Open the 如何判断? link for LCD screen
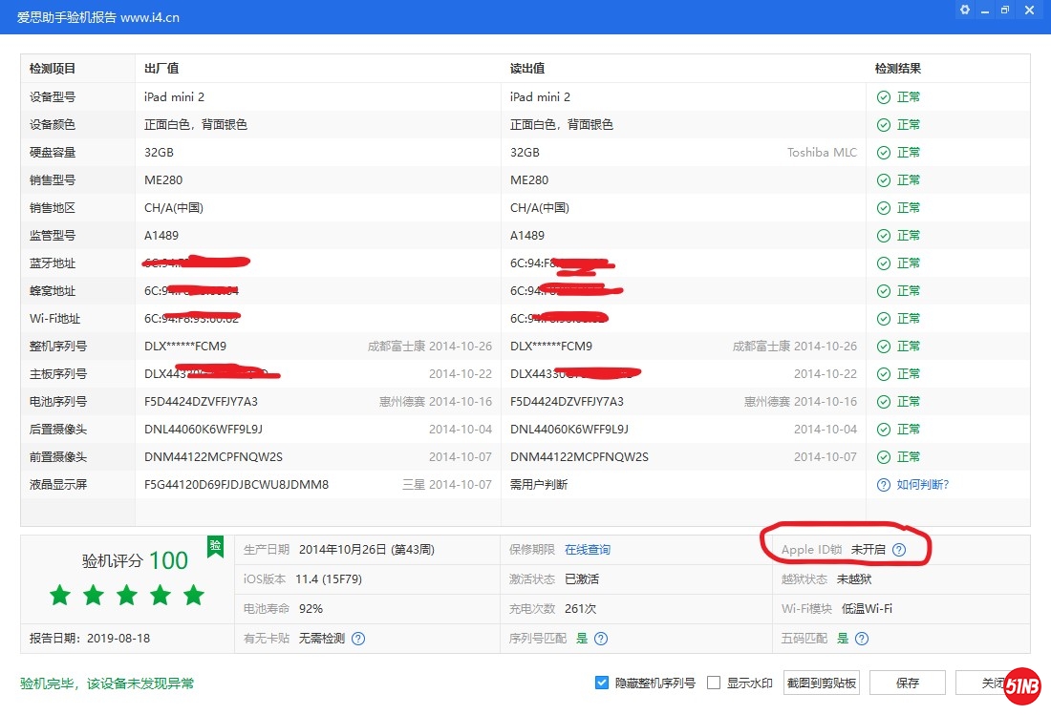 coord(922,485)
